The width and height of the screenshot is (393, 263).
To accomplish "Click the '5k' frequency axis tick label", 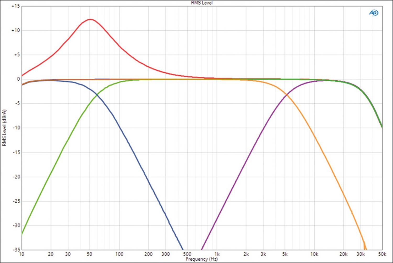I will [x=285, y=254].
